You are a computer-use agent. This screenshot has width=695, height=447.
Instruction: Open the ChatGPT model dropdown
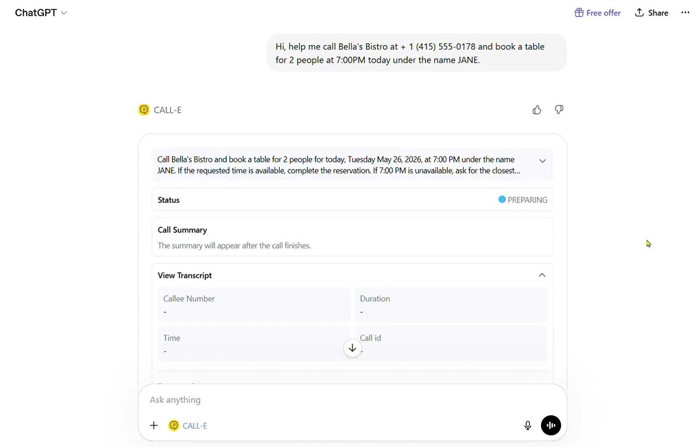coord(41,12)
